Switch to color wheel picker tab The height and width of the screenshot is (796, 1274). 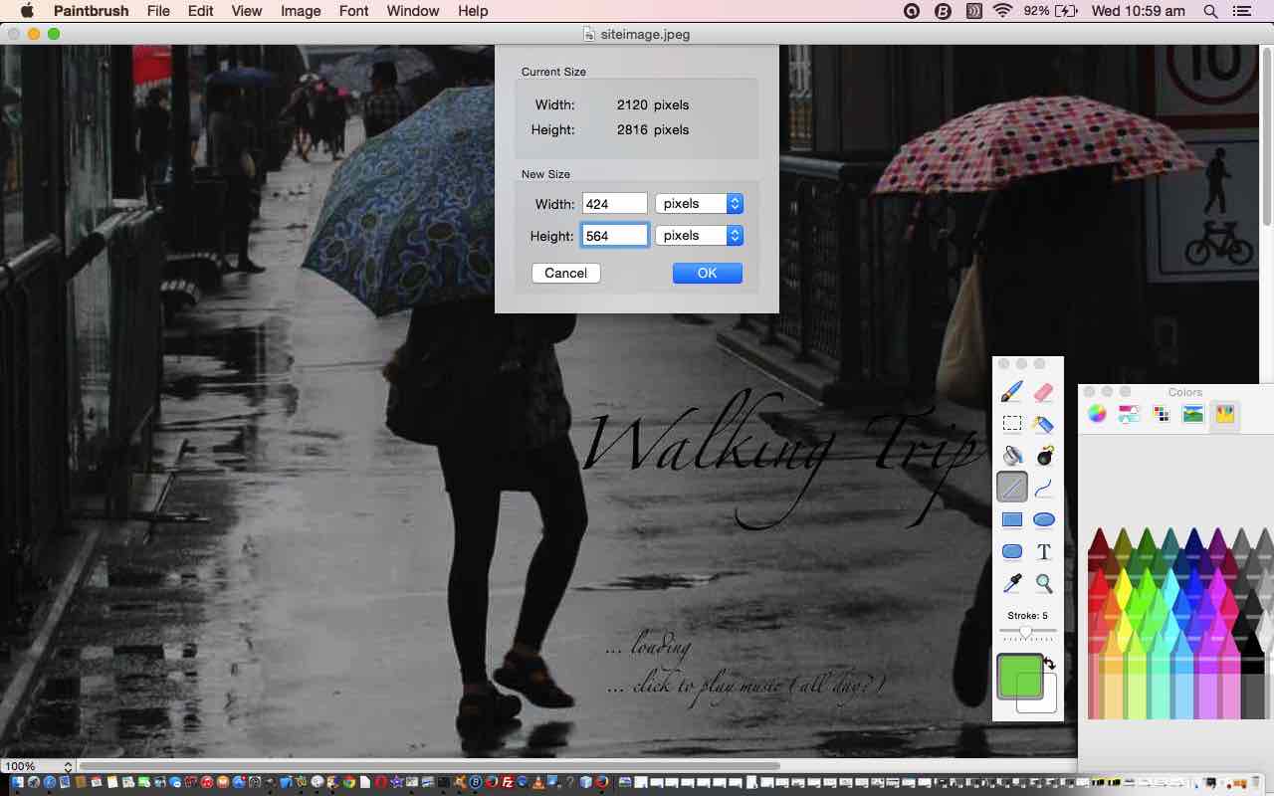click(1097, 414)
